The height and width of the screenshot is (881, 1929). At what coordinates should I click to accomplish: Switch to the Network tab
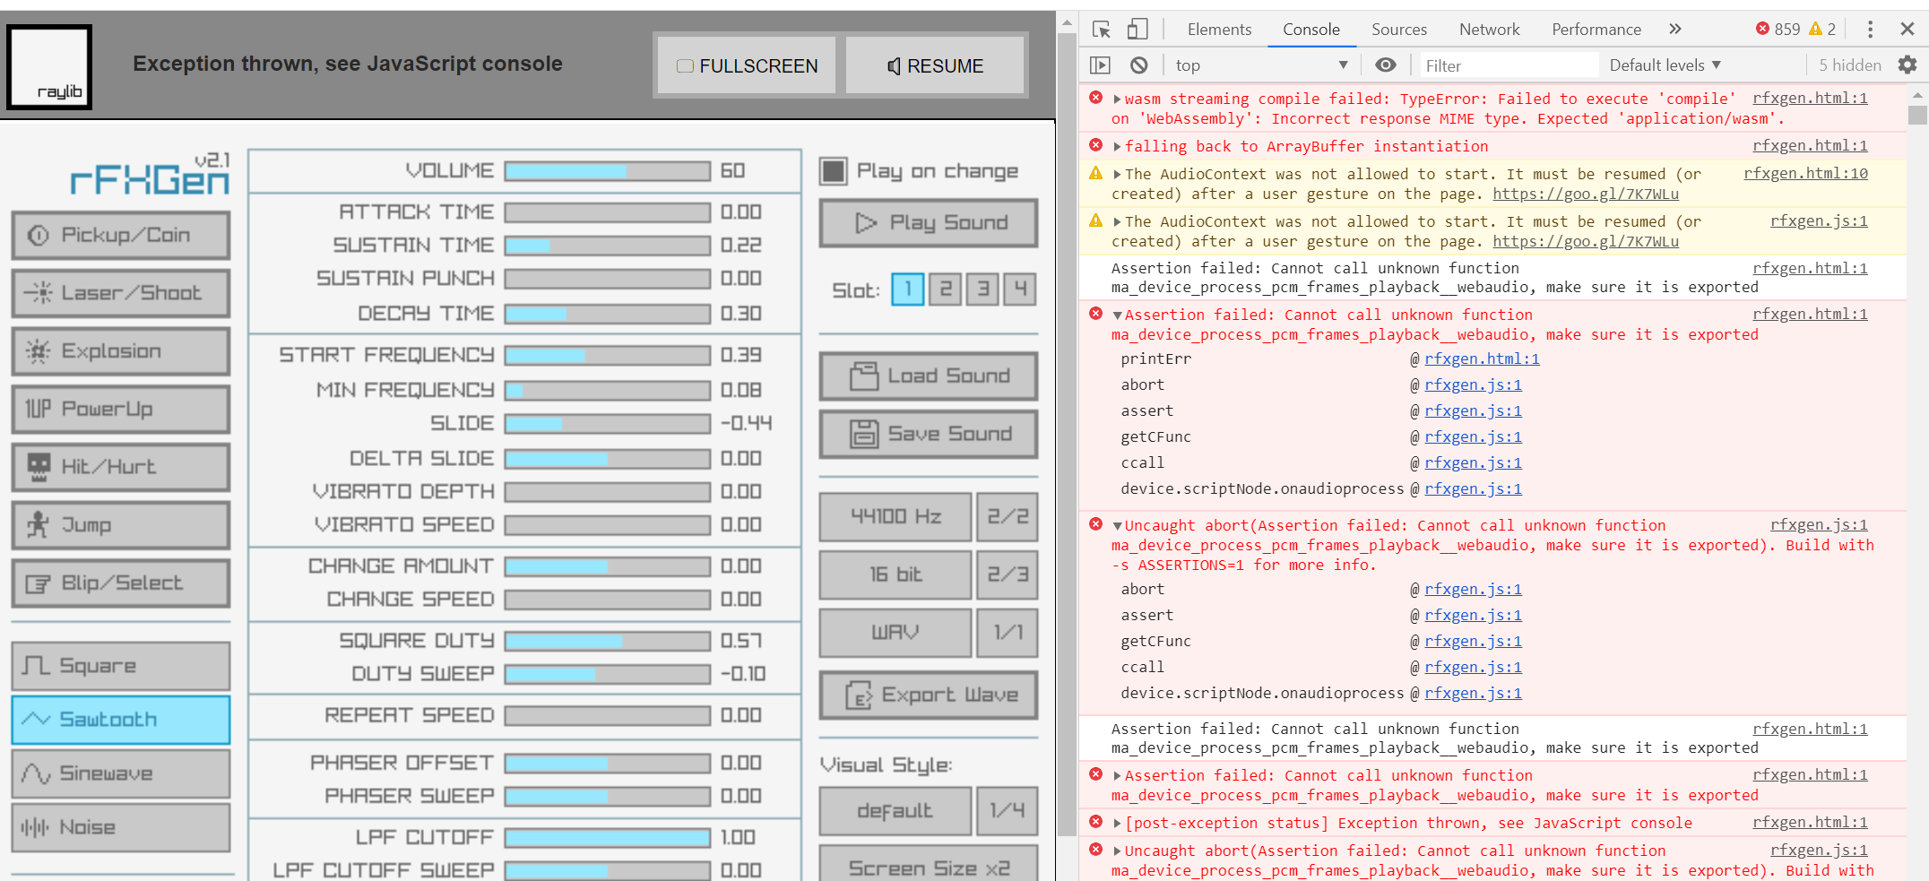click(x=1489, y=29)
